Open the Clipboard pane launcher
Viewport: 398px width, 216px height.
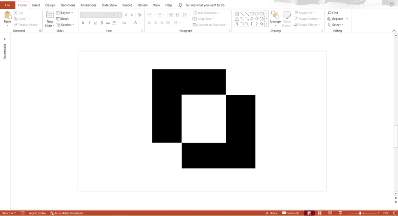pyautogui.click(x=40, y=31)
